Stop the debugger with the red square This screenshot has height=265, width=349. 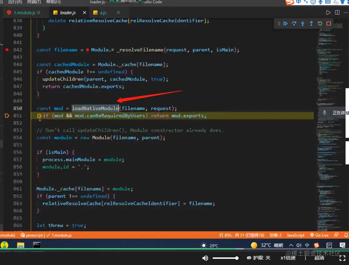coord(329,23)
